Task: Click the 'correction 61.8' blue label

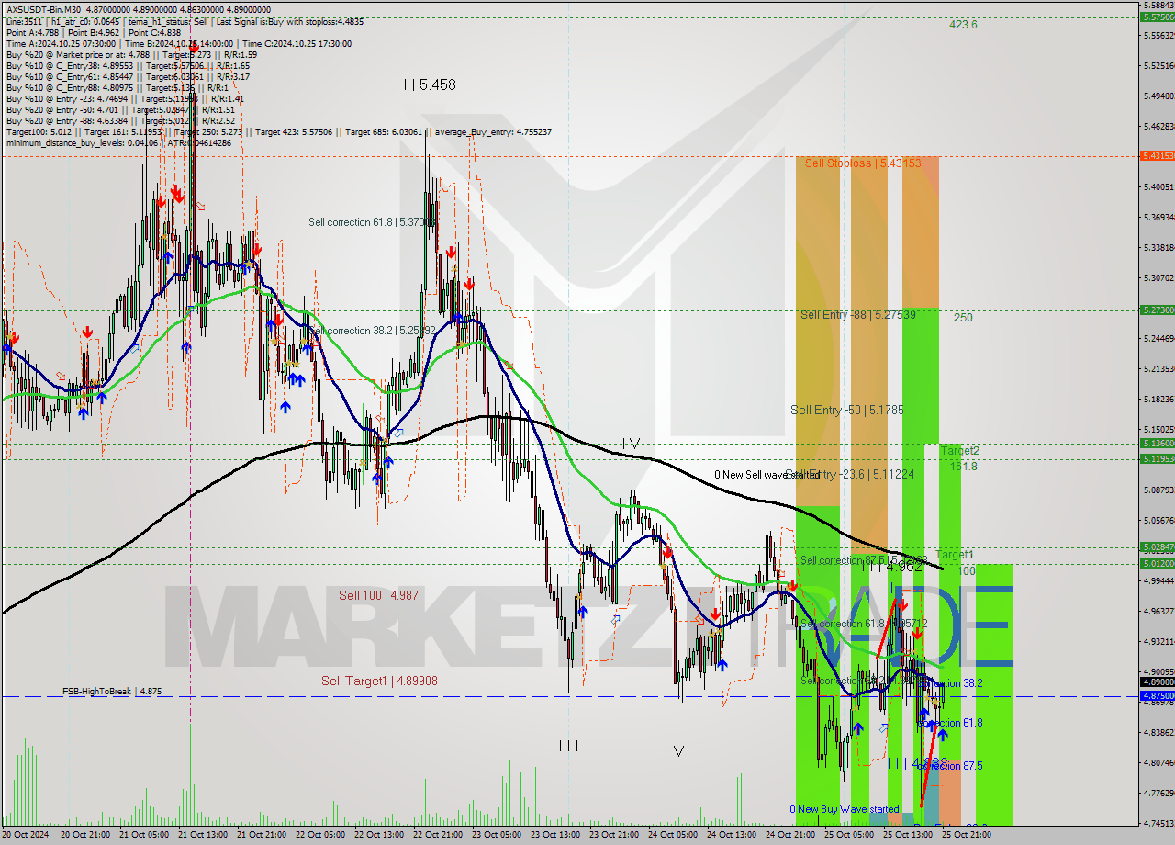Action: (x=950, y=723)
